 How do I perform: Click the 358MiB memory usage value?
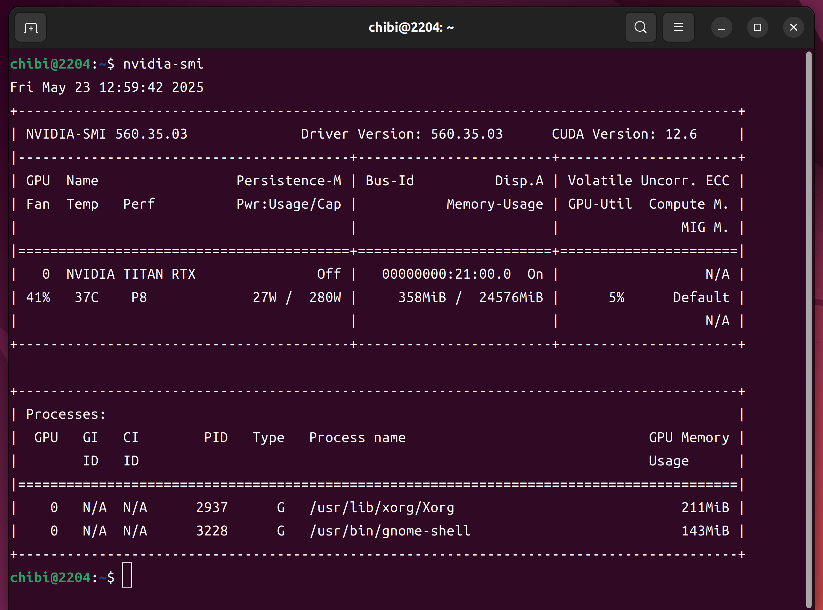422,298
